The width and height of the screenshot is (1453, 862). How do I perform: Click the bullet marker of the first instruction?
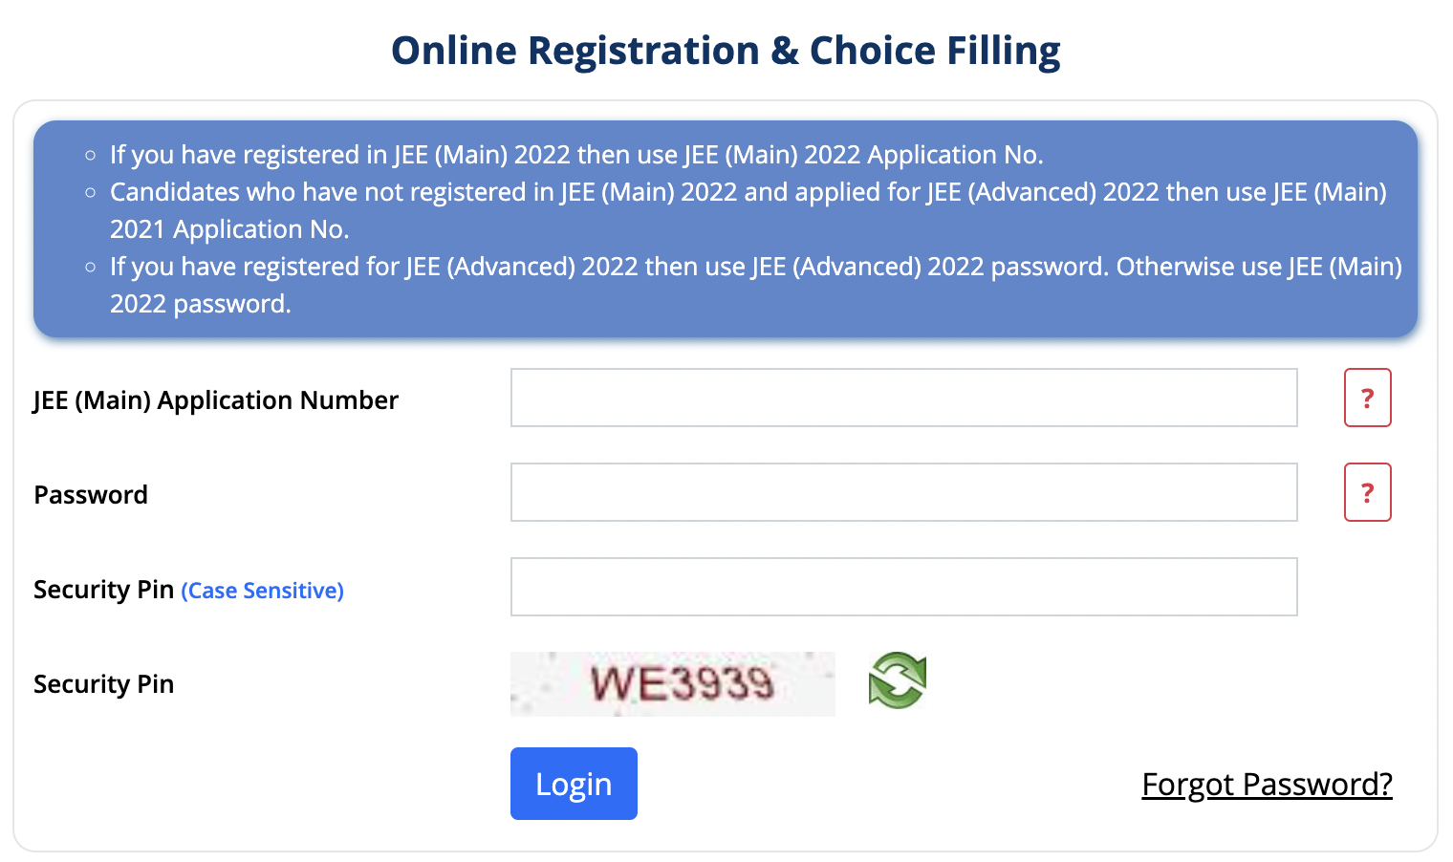pyautogui.click(x=91, y=155)
